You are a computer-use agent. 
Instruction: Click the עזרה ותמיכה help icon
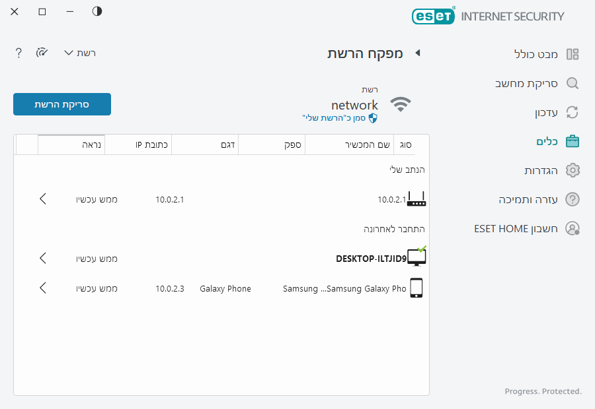click(x=573, y=199)
